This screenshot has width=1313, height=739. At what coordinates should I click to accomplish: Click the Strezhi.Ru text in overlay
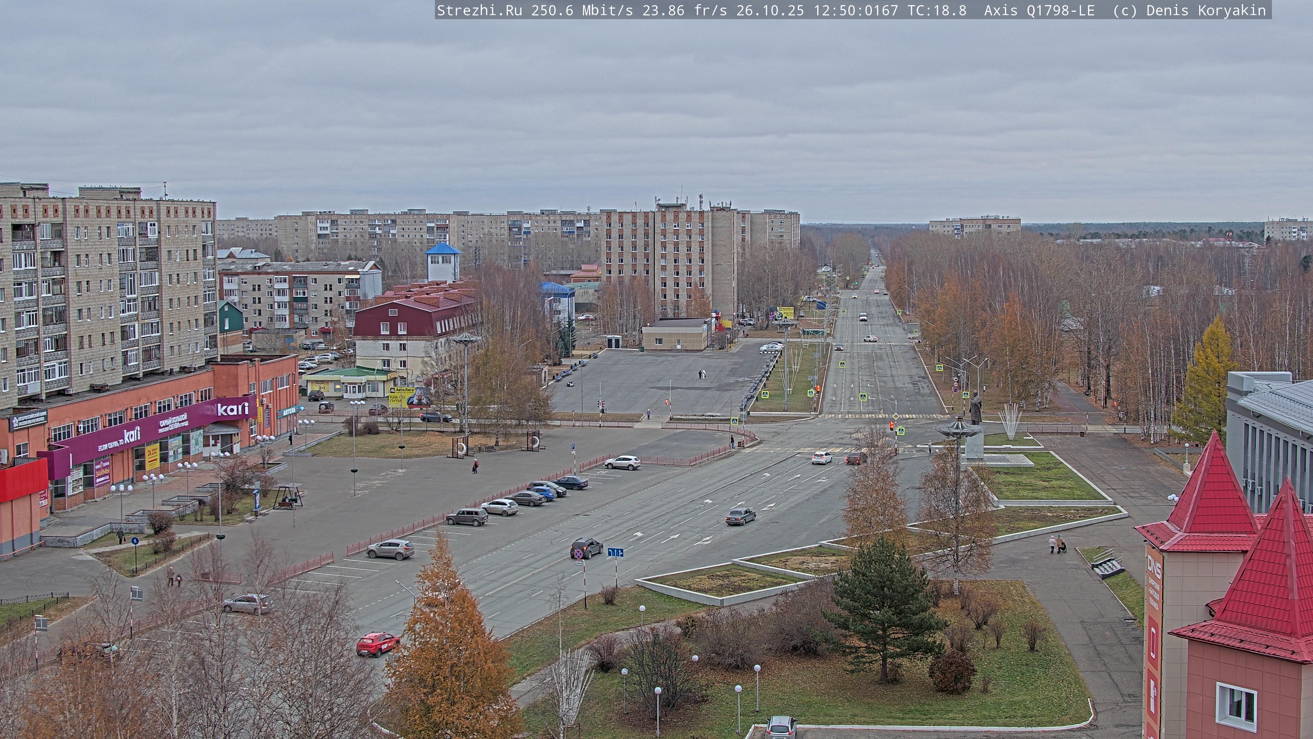click(479, 11)
